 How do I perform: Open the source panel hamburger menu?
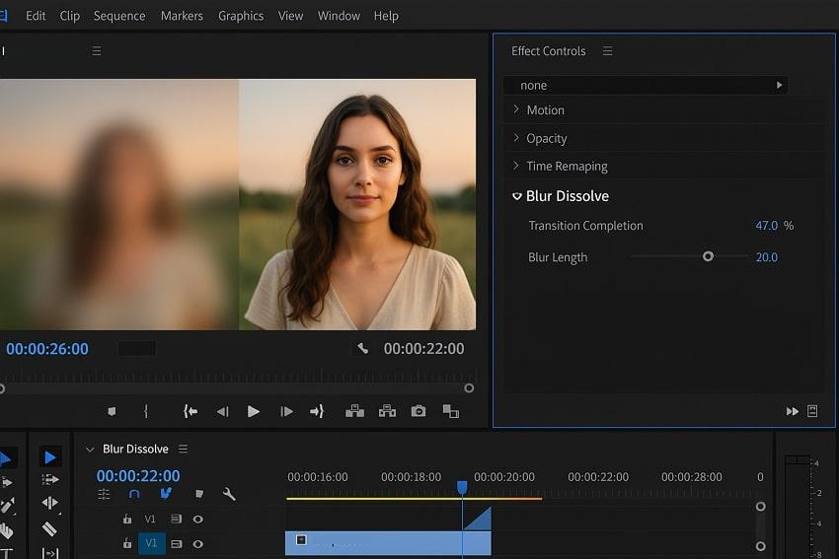coord(97,51)
